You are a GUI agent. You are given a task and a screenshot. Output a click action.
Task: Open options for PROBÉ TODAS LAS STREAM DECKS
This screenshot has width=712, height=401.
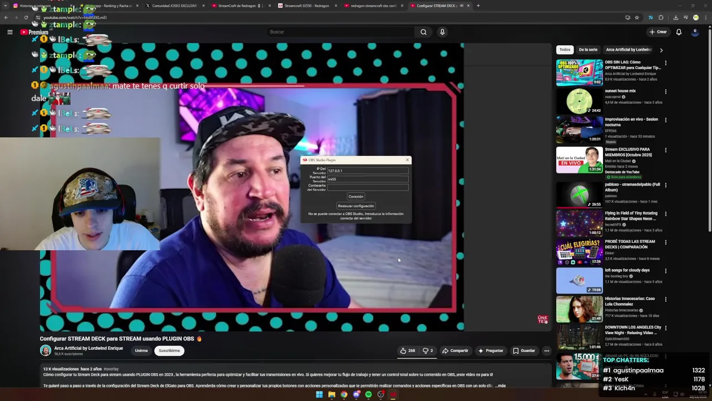point(665,242)
